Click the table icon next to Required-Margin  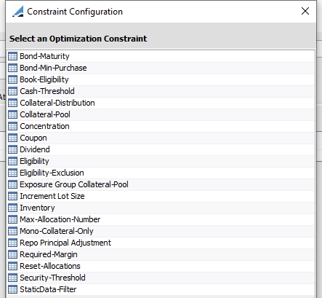(12, 254)
